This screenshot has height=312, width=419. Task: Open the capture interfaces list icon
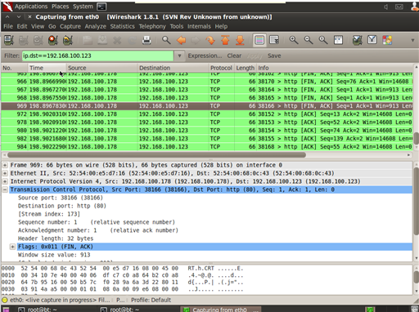point(9,40)
